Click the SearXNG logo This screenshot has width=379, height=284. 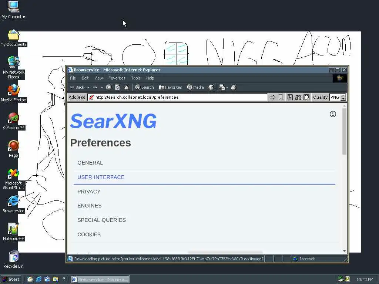(113, 121)
